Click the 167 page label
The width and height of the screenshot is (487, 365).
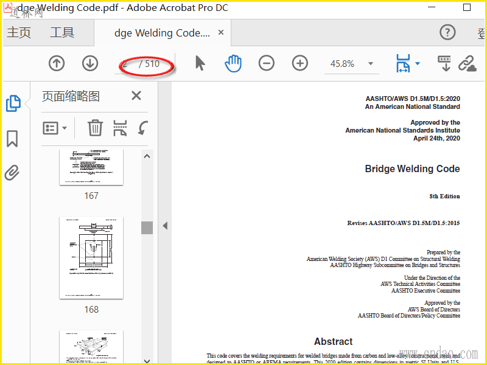click(91, 195)
